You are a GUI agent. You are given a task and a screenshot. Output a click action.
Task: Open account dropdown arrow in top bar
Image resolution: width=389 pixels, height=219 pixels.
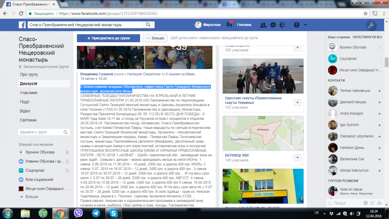305,25
